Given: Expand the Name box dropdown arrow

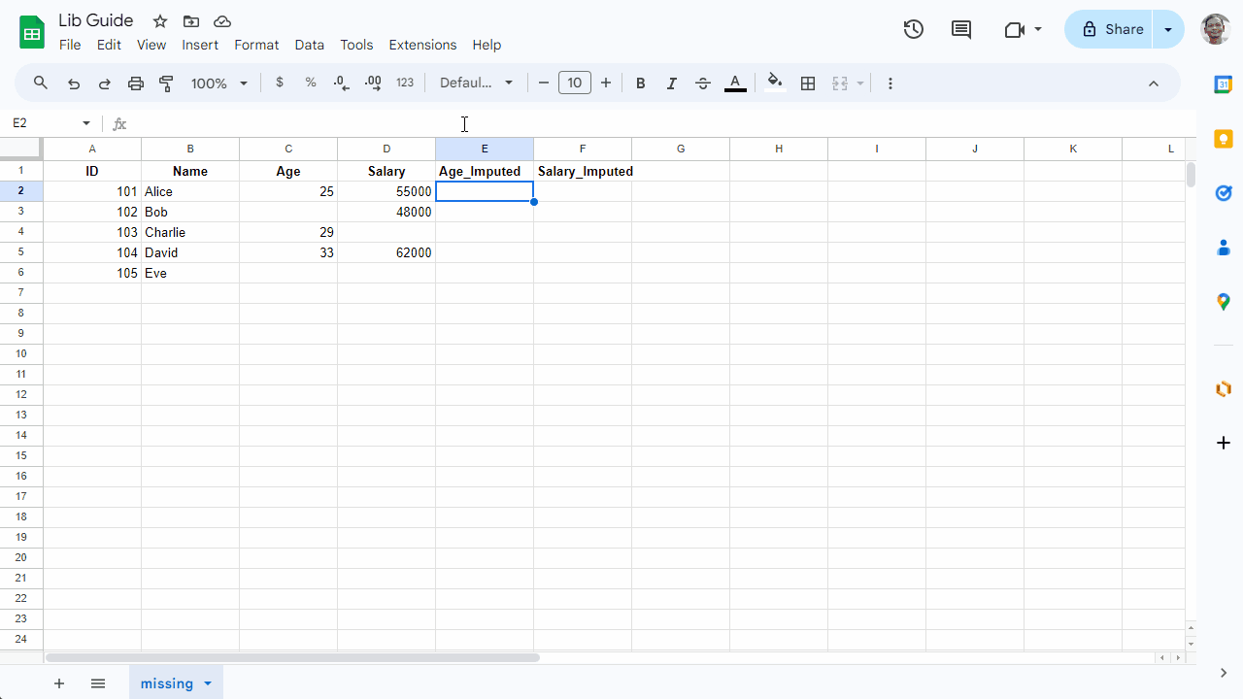Looking at the screenshot, I should 86,123.
